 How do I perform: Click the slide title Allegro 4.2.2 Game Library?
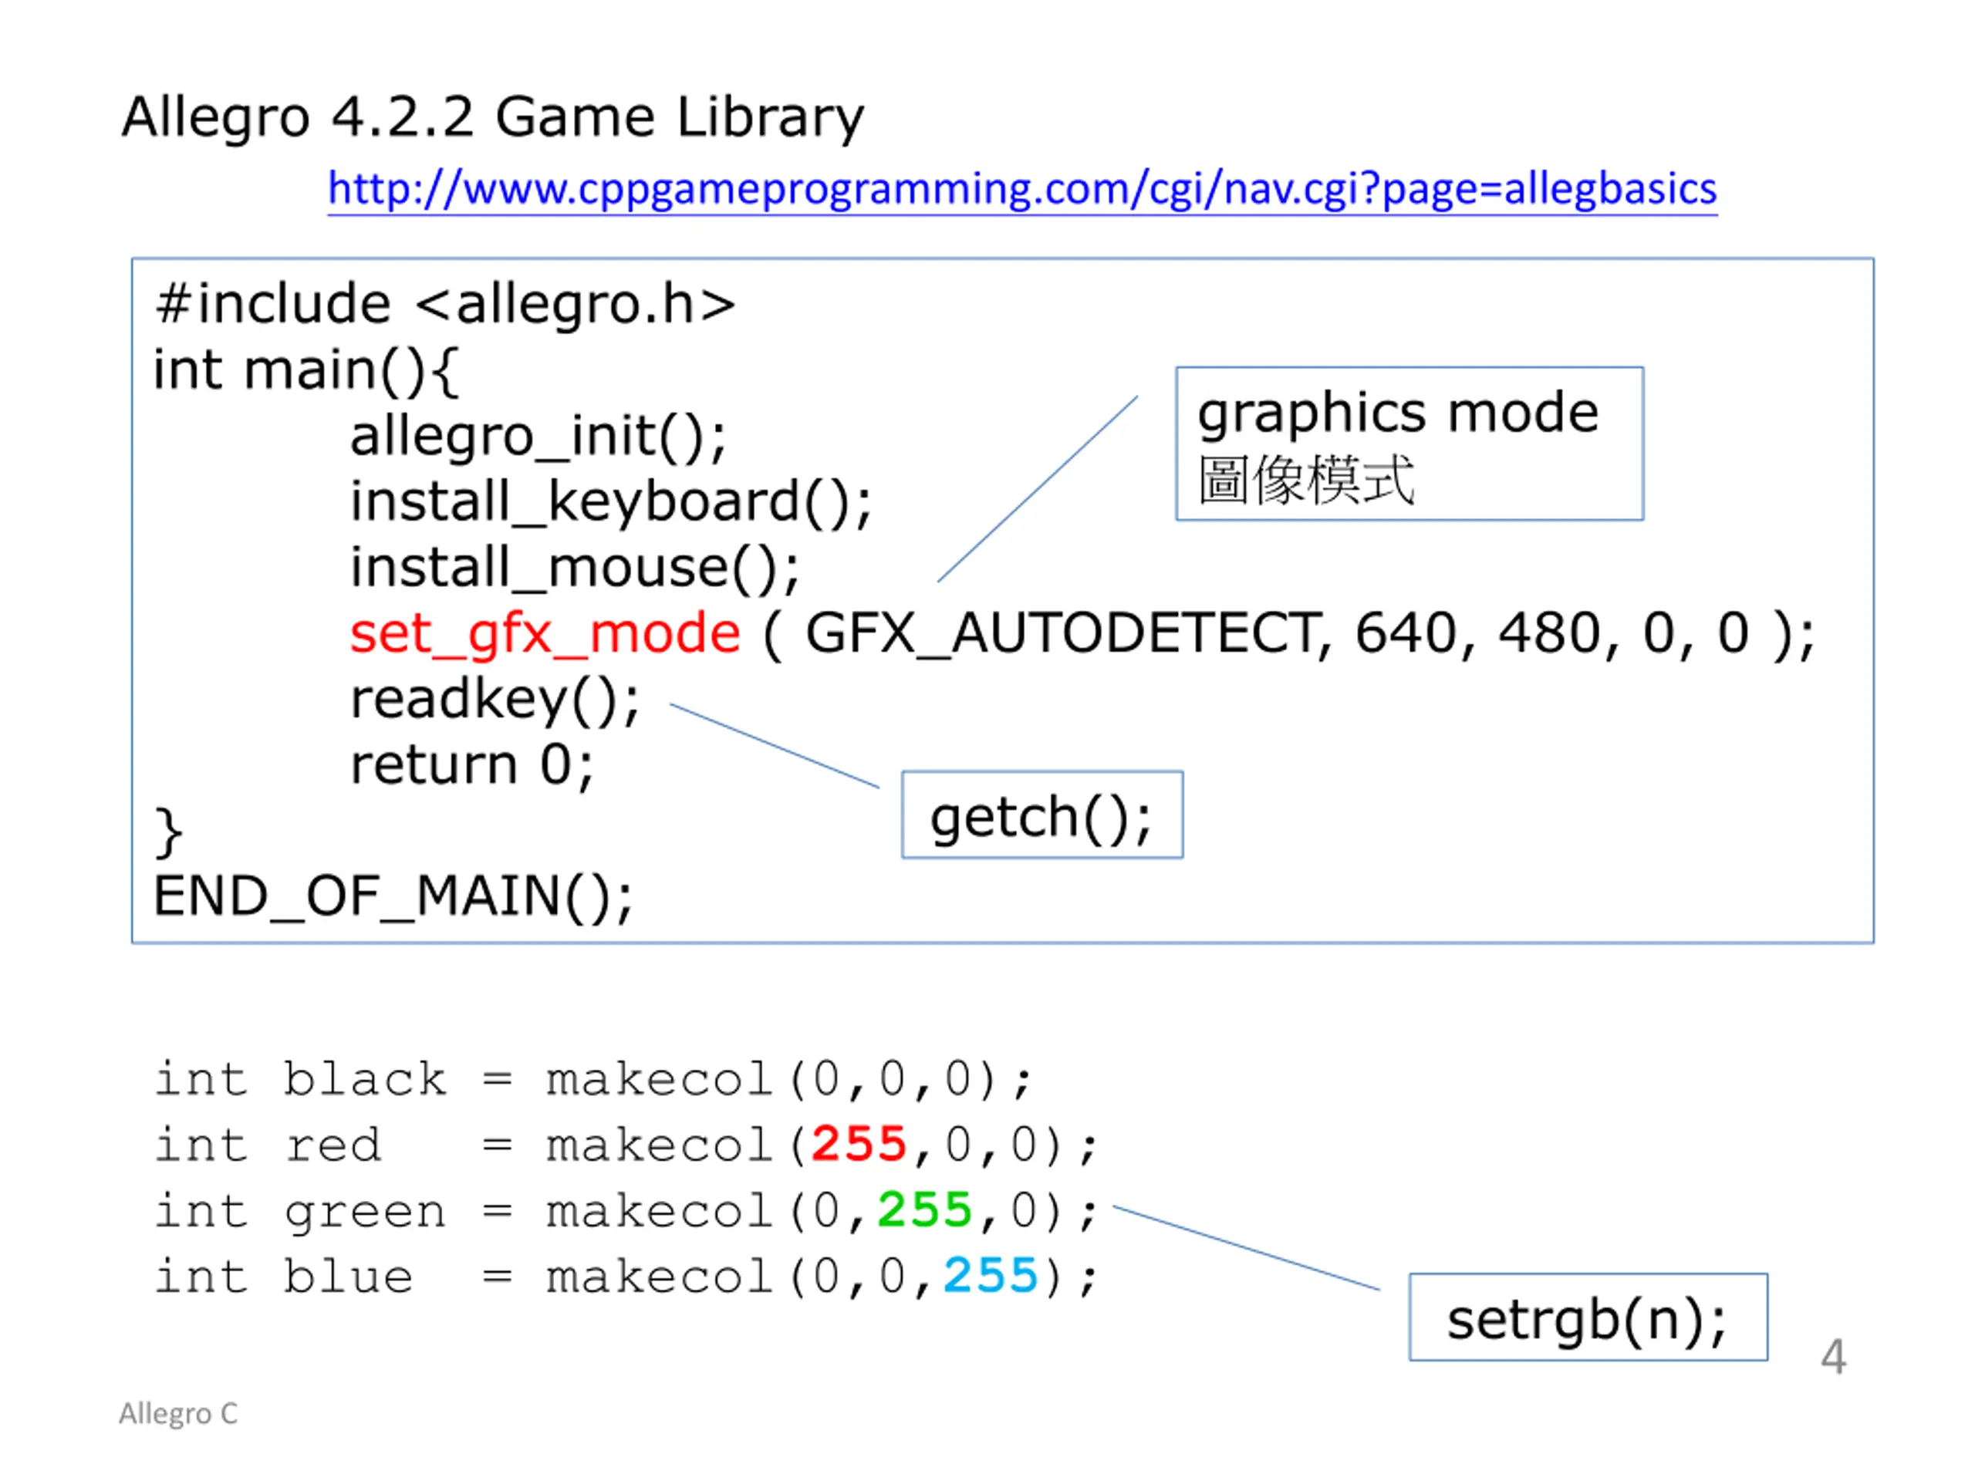tap(493, 117)
